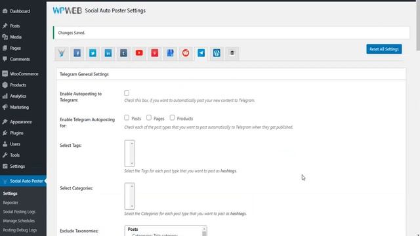This screenshot has height=236, width=420.
Task: Click the WooCommerce icon in sidebar
Action: [5, 74]
